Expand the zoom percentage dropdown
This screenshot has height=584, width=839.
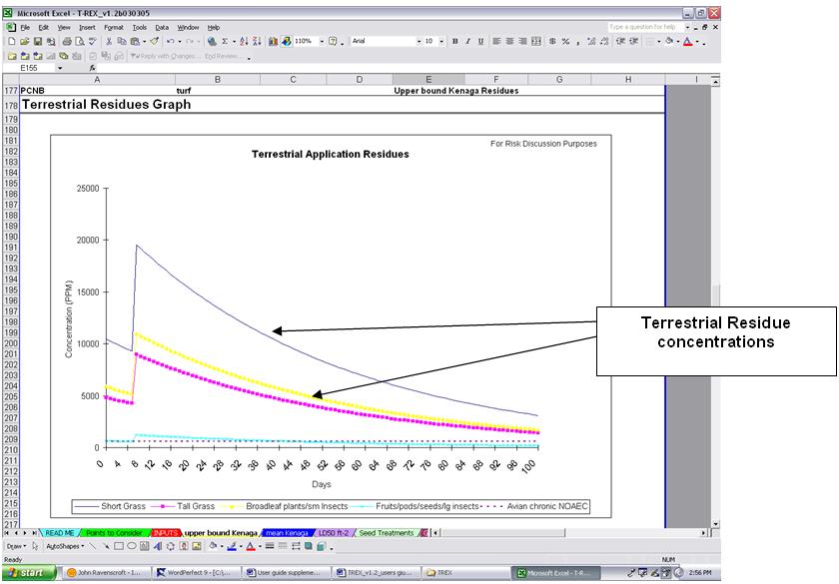point(321,41)
